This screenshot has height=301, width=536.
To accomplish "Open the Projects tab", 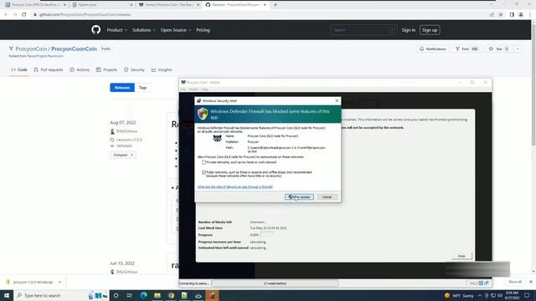I will coord(106,69).
